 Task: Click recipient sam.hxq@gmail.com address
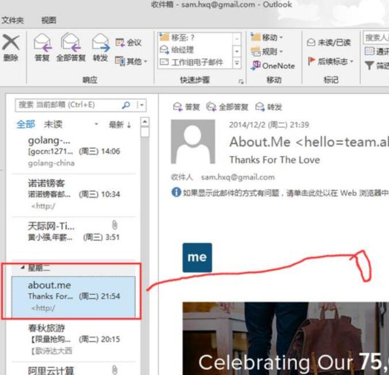[x=238, y=177]
